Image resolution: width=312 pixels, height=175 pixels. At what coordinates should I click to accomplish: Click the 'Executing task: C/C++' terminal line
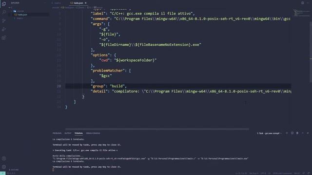tap(85, 150)
